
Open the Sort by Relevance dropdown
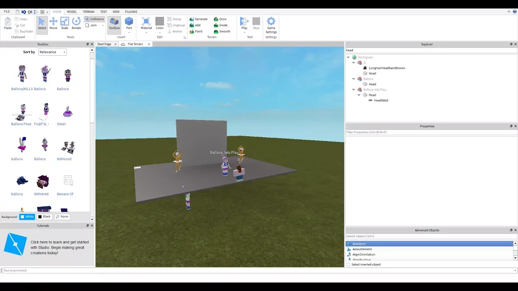click(x=52, y=52)
